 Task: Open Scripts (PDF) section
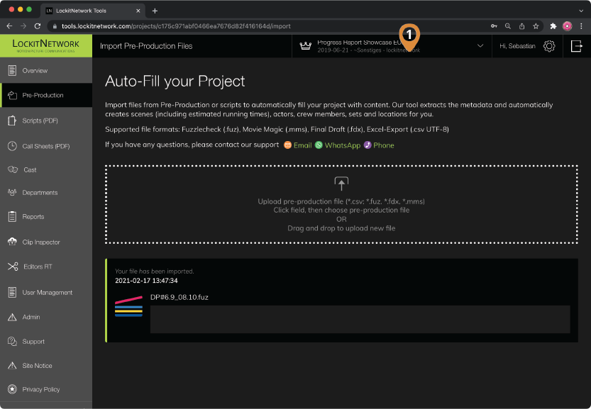pyautogui.click(x=46, y=121)
